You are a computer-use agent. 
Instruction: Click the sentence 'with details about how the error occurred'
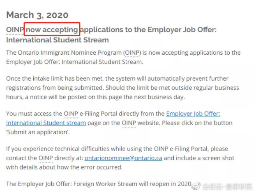(x=65, y=167)
